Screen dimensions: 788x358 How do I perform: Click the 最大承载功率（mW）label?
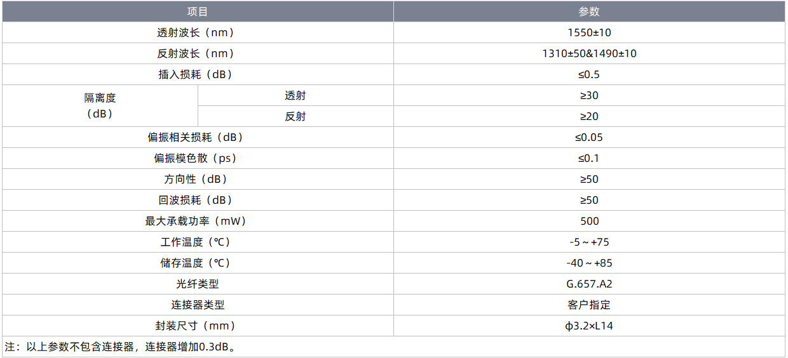click(x=198, y=221)
